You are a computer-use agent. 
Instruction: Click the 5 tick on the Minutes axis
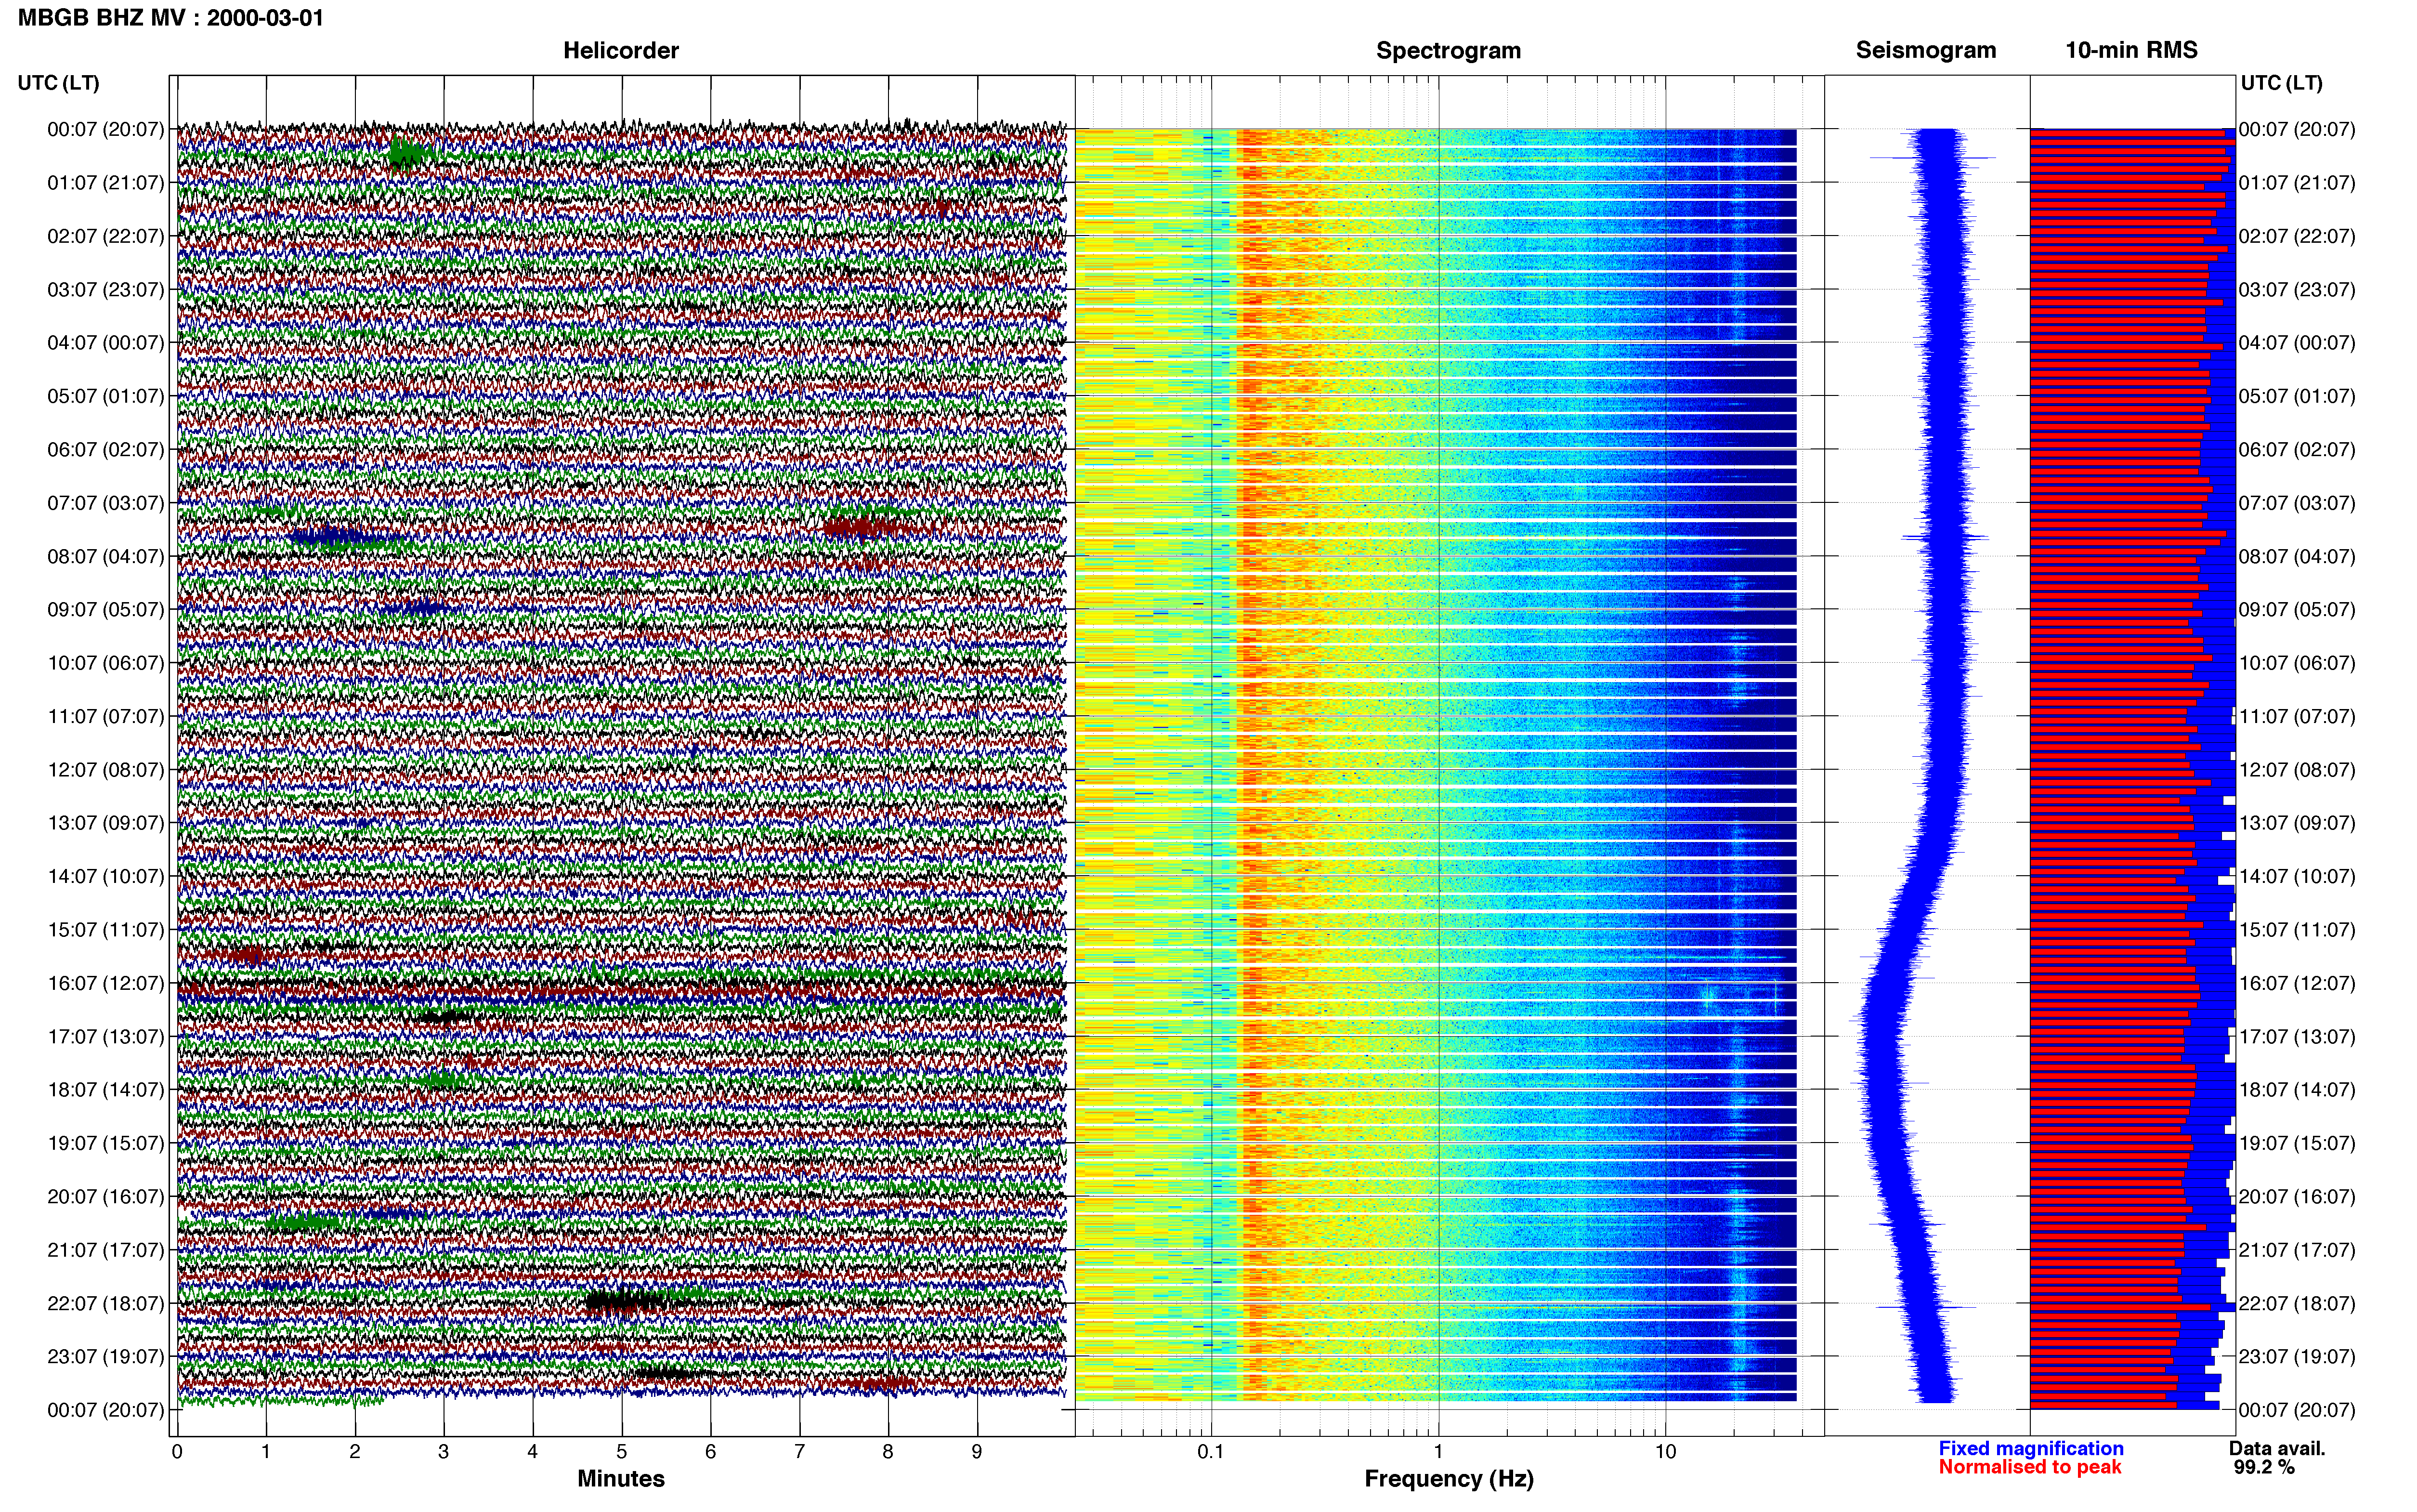[x=622, y=1452]
